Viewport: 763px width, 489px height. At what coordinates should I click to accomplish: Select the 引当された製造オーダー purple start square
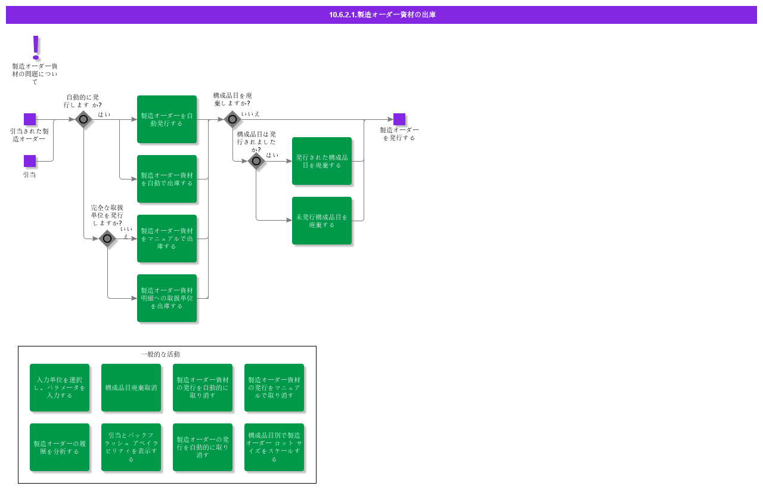click(30, 119)
